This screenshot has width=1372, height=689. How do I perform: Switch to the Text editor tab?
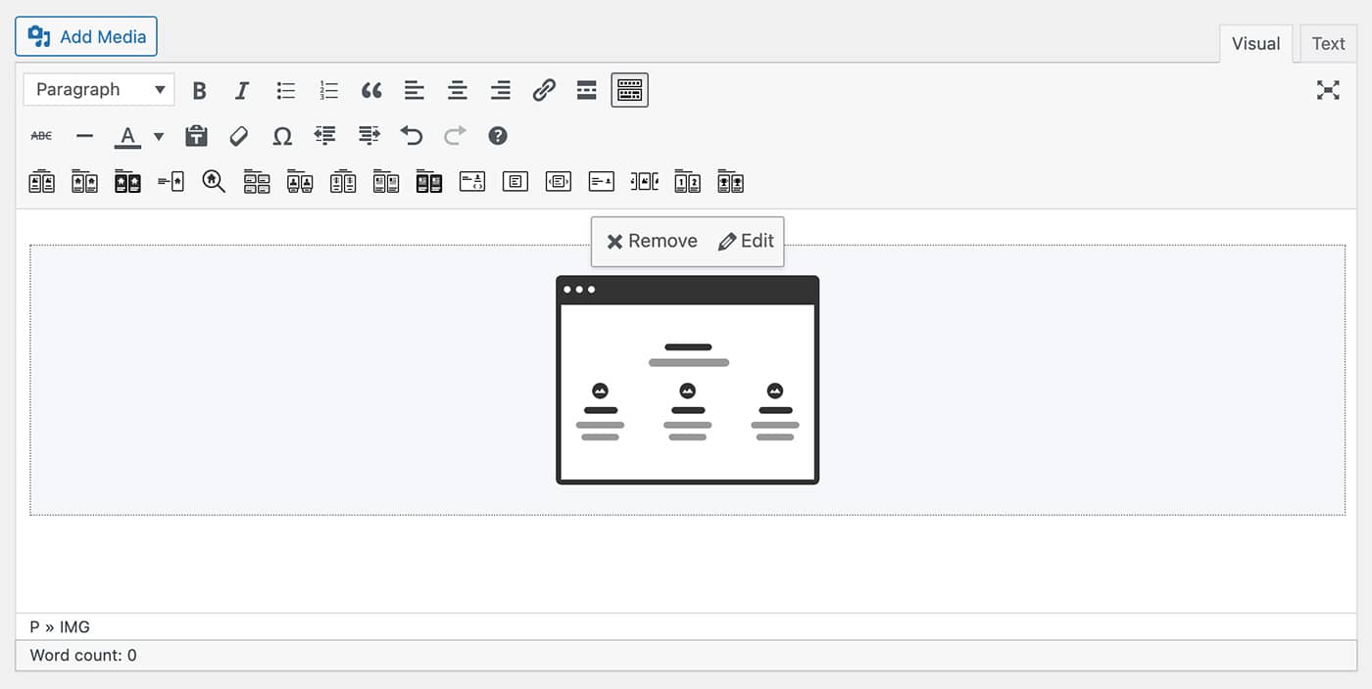point(1328,44)
